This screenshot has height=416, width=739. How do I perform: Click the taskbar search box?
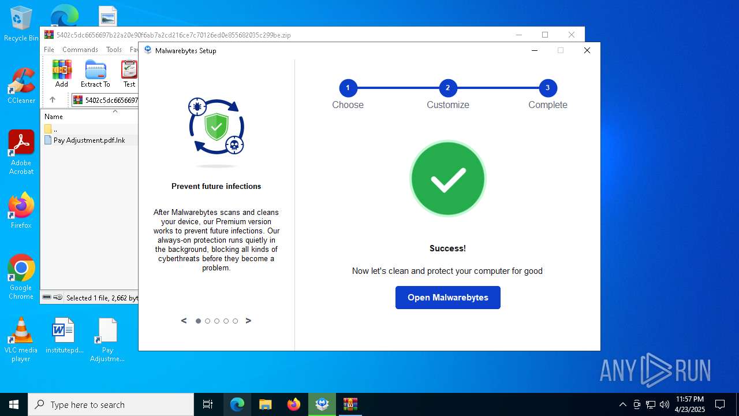point(111,404)
